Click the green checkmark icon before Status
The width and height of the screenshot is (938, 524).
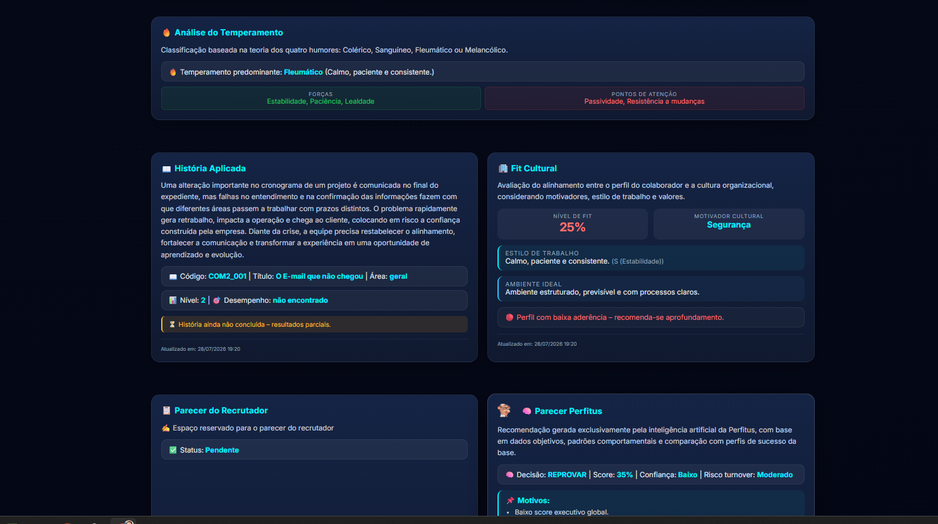tap(173, 451)
